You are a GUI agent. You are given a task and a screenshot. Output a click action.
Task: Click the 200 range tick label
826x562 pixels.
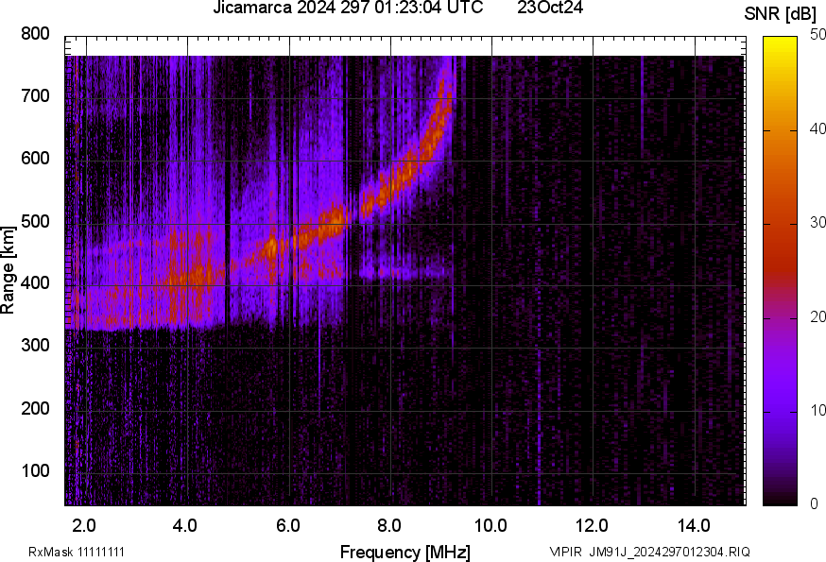(x=35, y=408)
